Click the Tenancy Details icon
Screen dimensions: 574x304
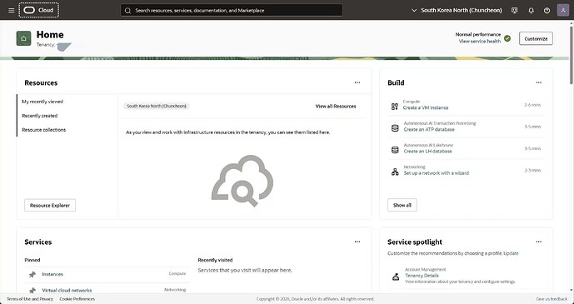(396, 277)
